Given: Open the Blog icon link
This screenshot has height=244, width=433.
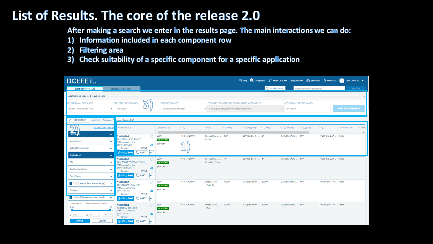Looking at the screenshot, I should click(240, 81).
